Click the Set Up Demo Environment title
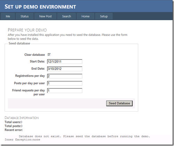The height and width of the screenshot is (146, 174). pos(40,7)
